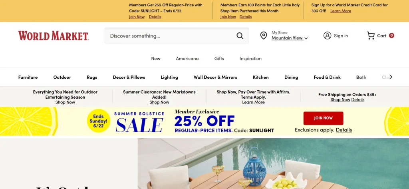
Task: Click the cart item count badge
Action: pos(391,36)
